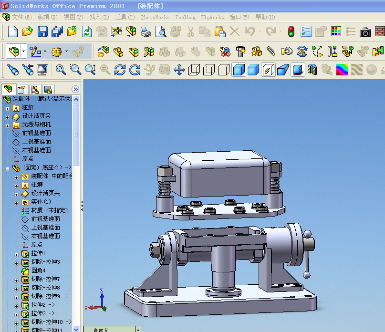Viewport: 385px width, 332px height.
Task: Select the Zoom to Area icon
Action: pyautogui.click(x=75, y=70)
